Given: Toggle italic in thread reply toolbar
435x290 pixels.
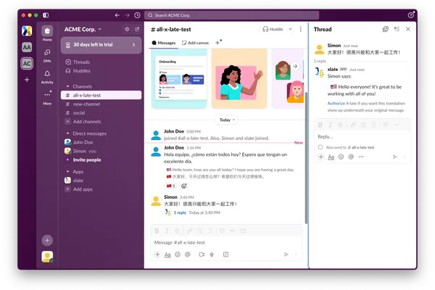Looking at the screenshot, I should (x=330, y=125).
